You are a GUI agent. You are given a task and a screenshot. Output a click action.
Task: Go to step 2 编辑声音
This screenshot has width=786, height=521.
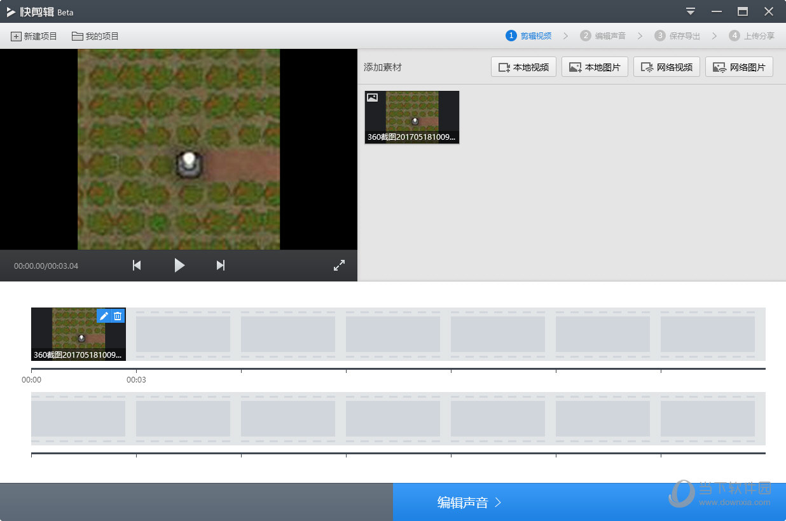(x=603, y=36)
